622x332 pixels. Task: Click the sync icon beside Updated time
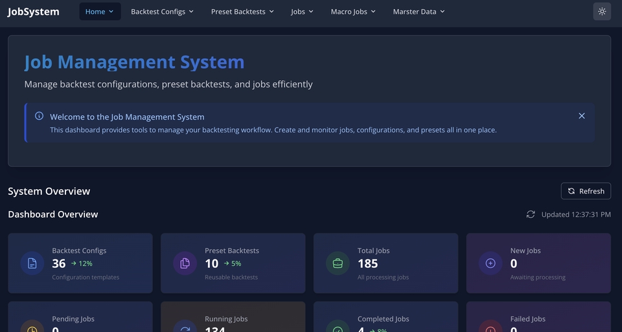point(531,214)
